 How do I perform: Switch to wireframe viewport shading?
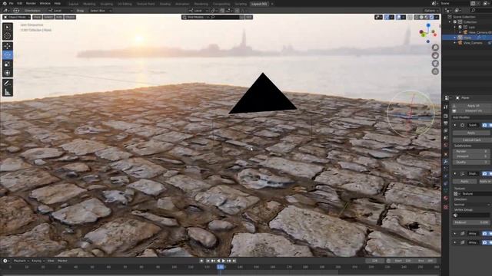click(417, 17)
